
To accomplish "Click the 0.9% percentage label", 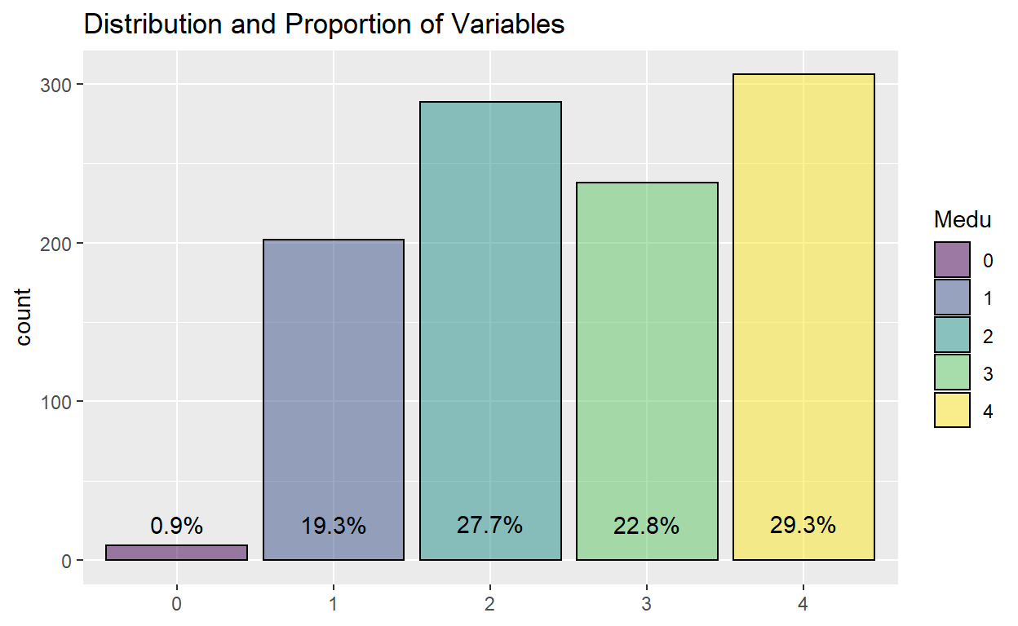I will pos(176,527).
